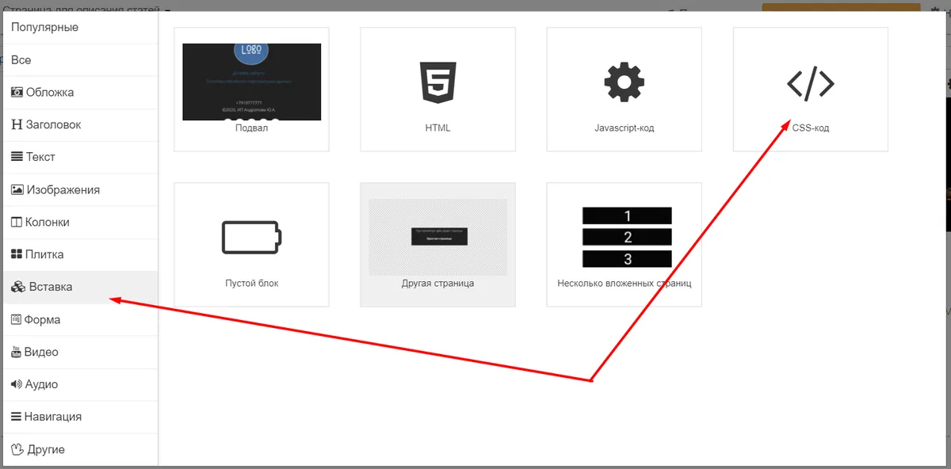Select the numbered 1-2-3 bars icon

pyautogui.click(x=627, y=237)
